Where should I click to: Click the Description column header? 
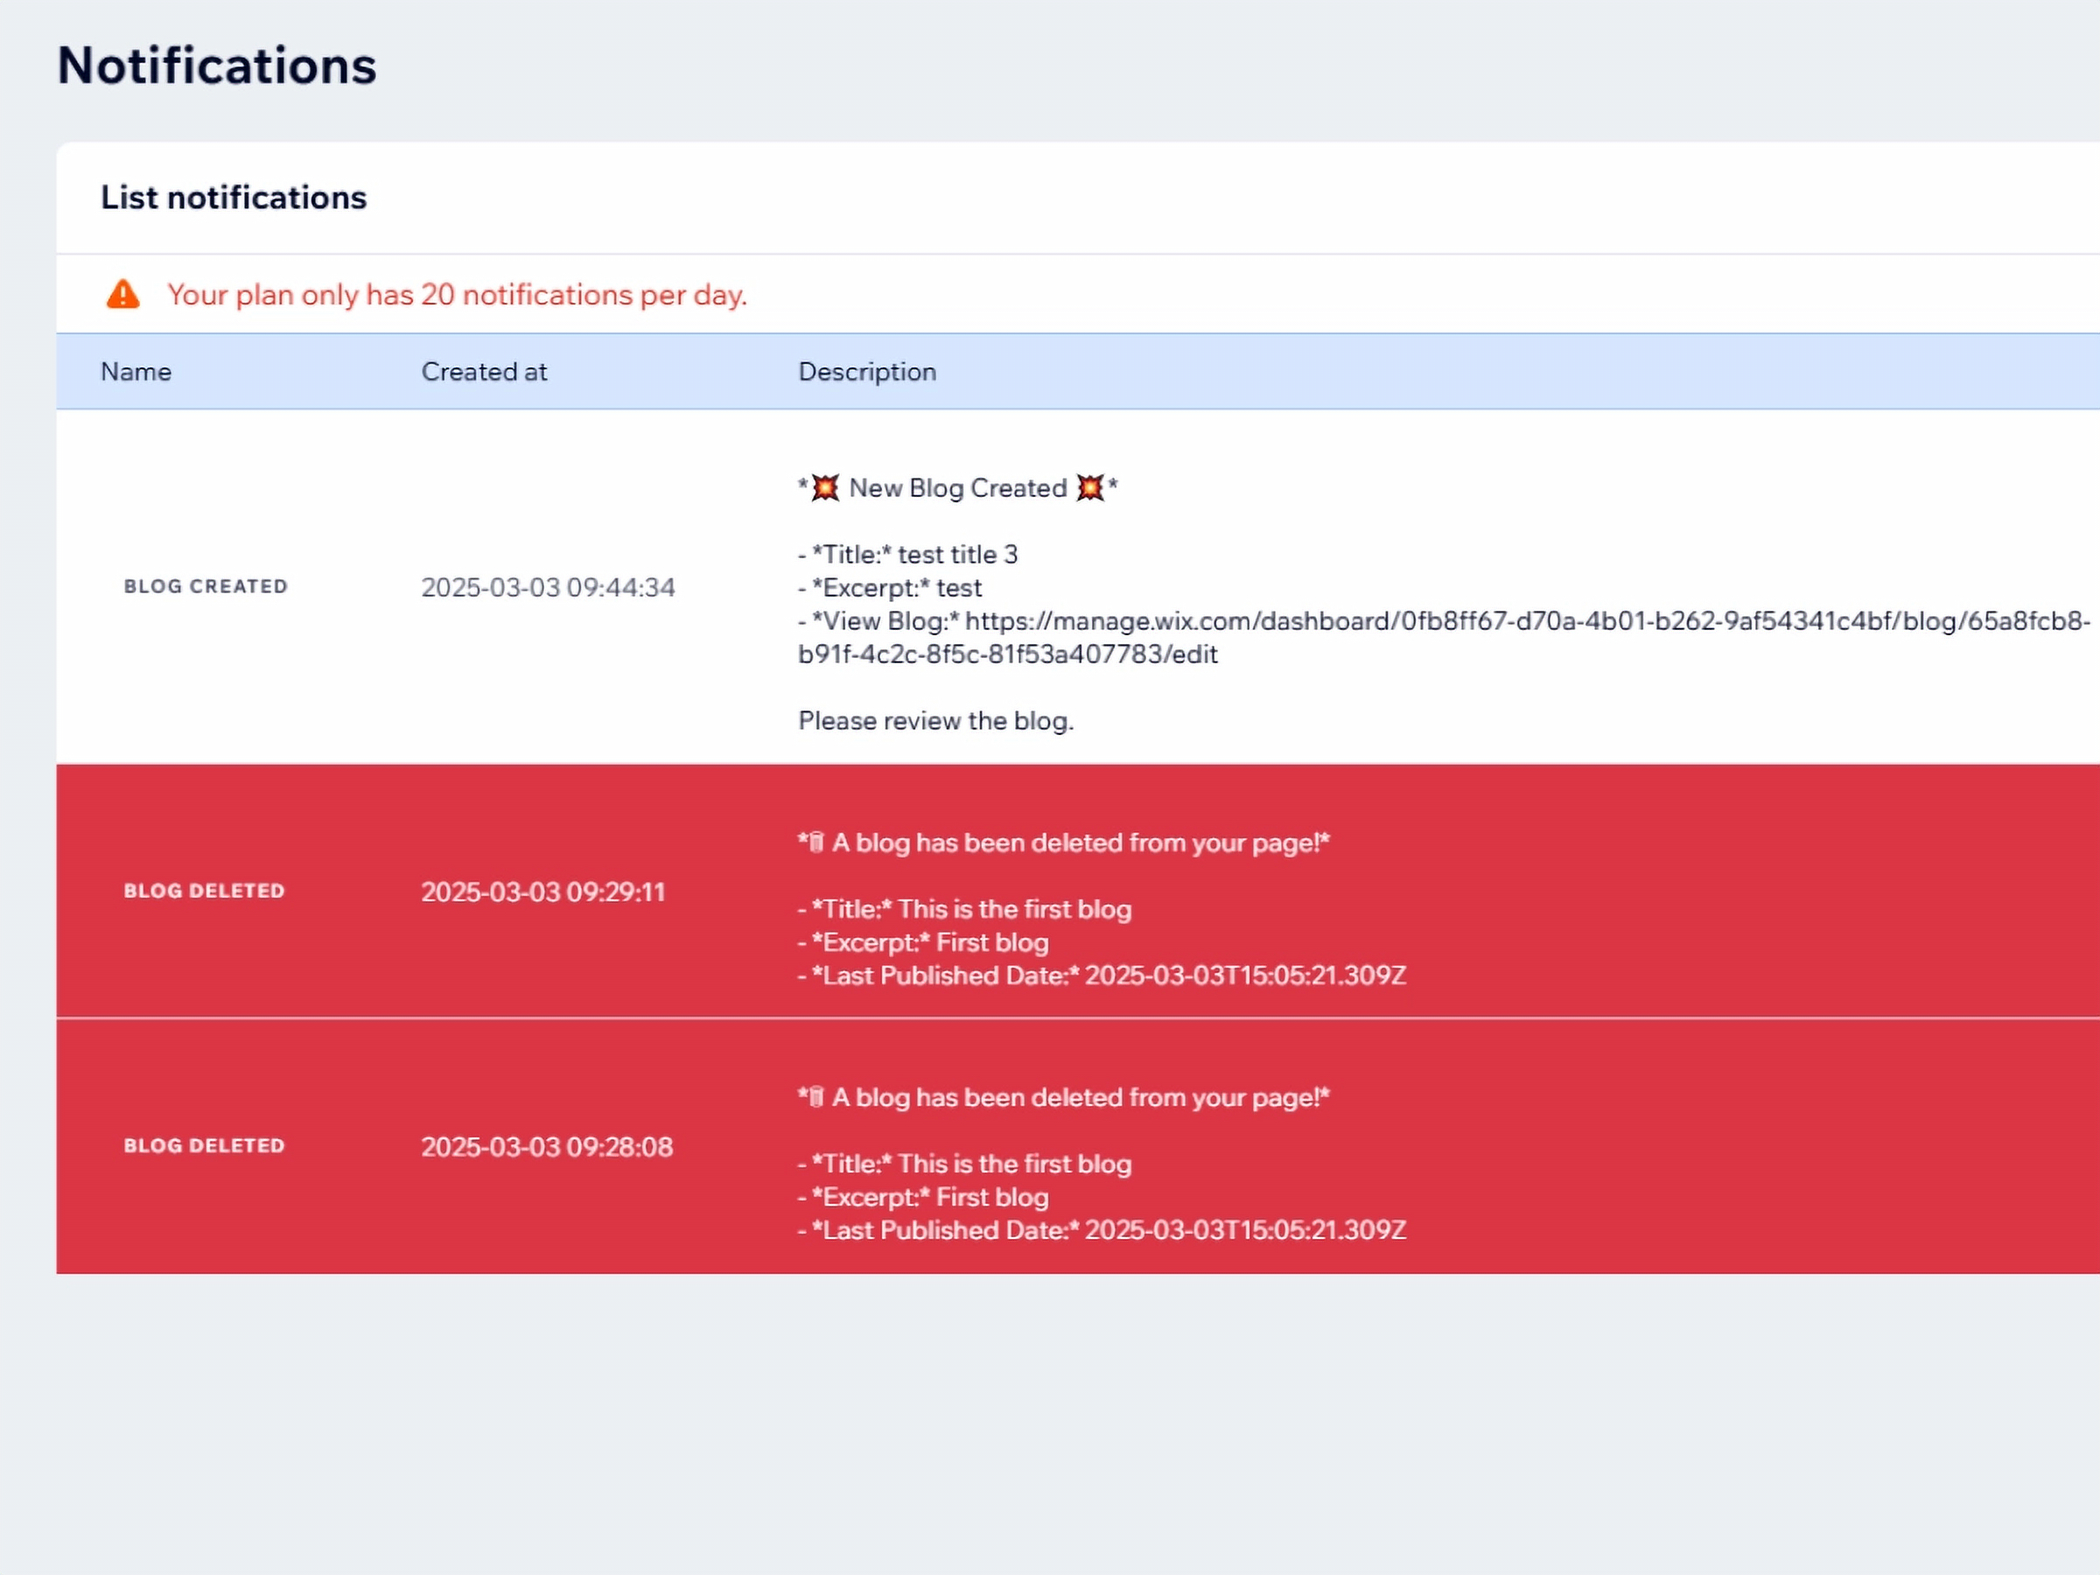pyautogui.click(x=867, y=371)
